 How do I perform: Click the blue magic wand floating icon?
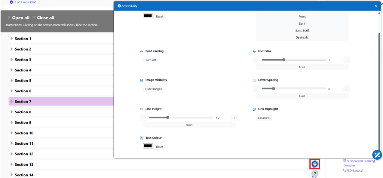377,154
